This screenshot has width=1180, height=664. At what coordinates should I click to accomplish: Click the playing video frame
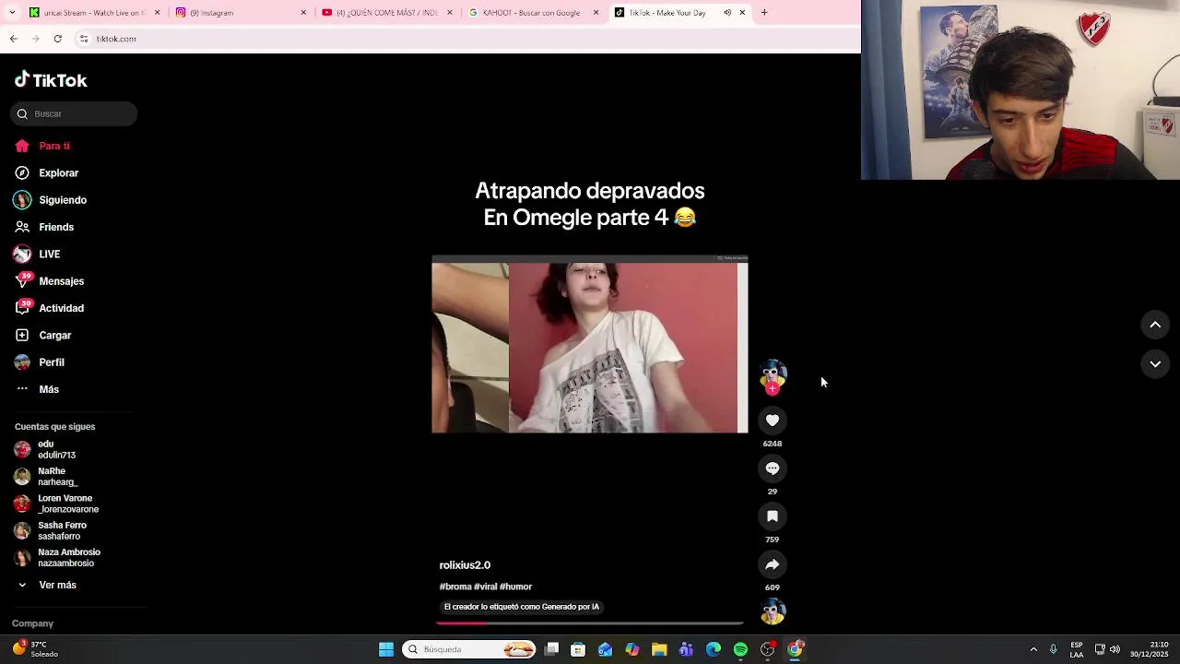pos(590,344)
